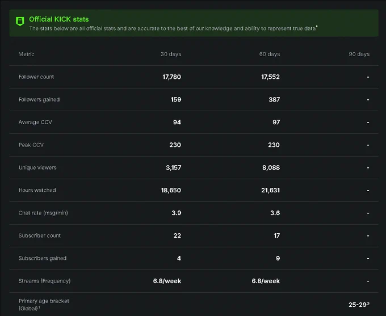The height and width of the screenshot is (316, 386).
Task: Click the Unique viewers row label
Action: click(37, 167)
